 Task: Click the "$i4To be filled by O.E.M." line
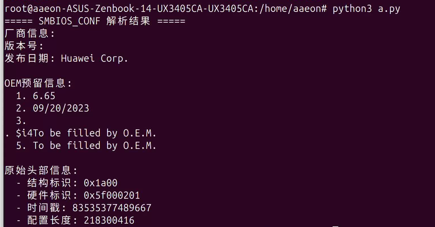(x=86, y=133)
